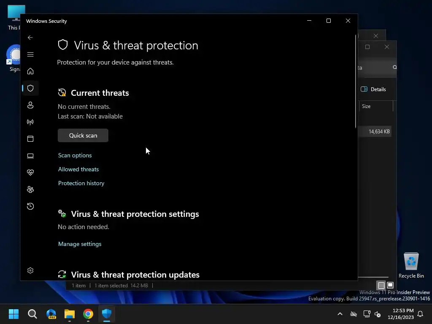Click the Details pane button in File Explorer
The height and width of the screenshot is (324, 432).
click(373, 89)
